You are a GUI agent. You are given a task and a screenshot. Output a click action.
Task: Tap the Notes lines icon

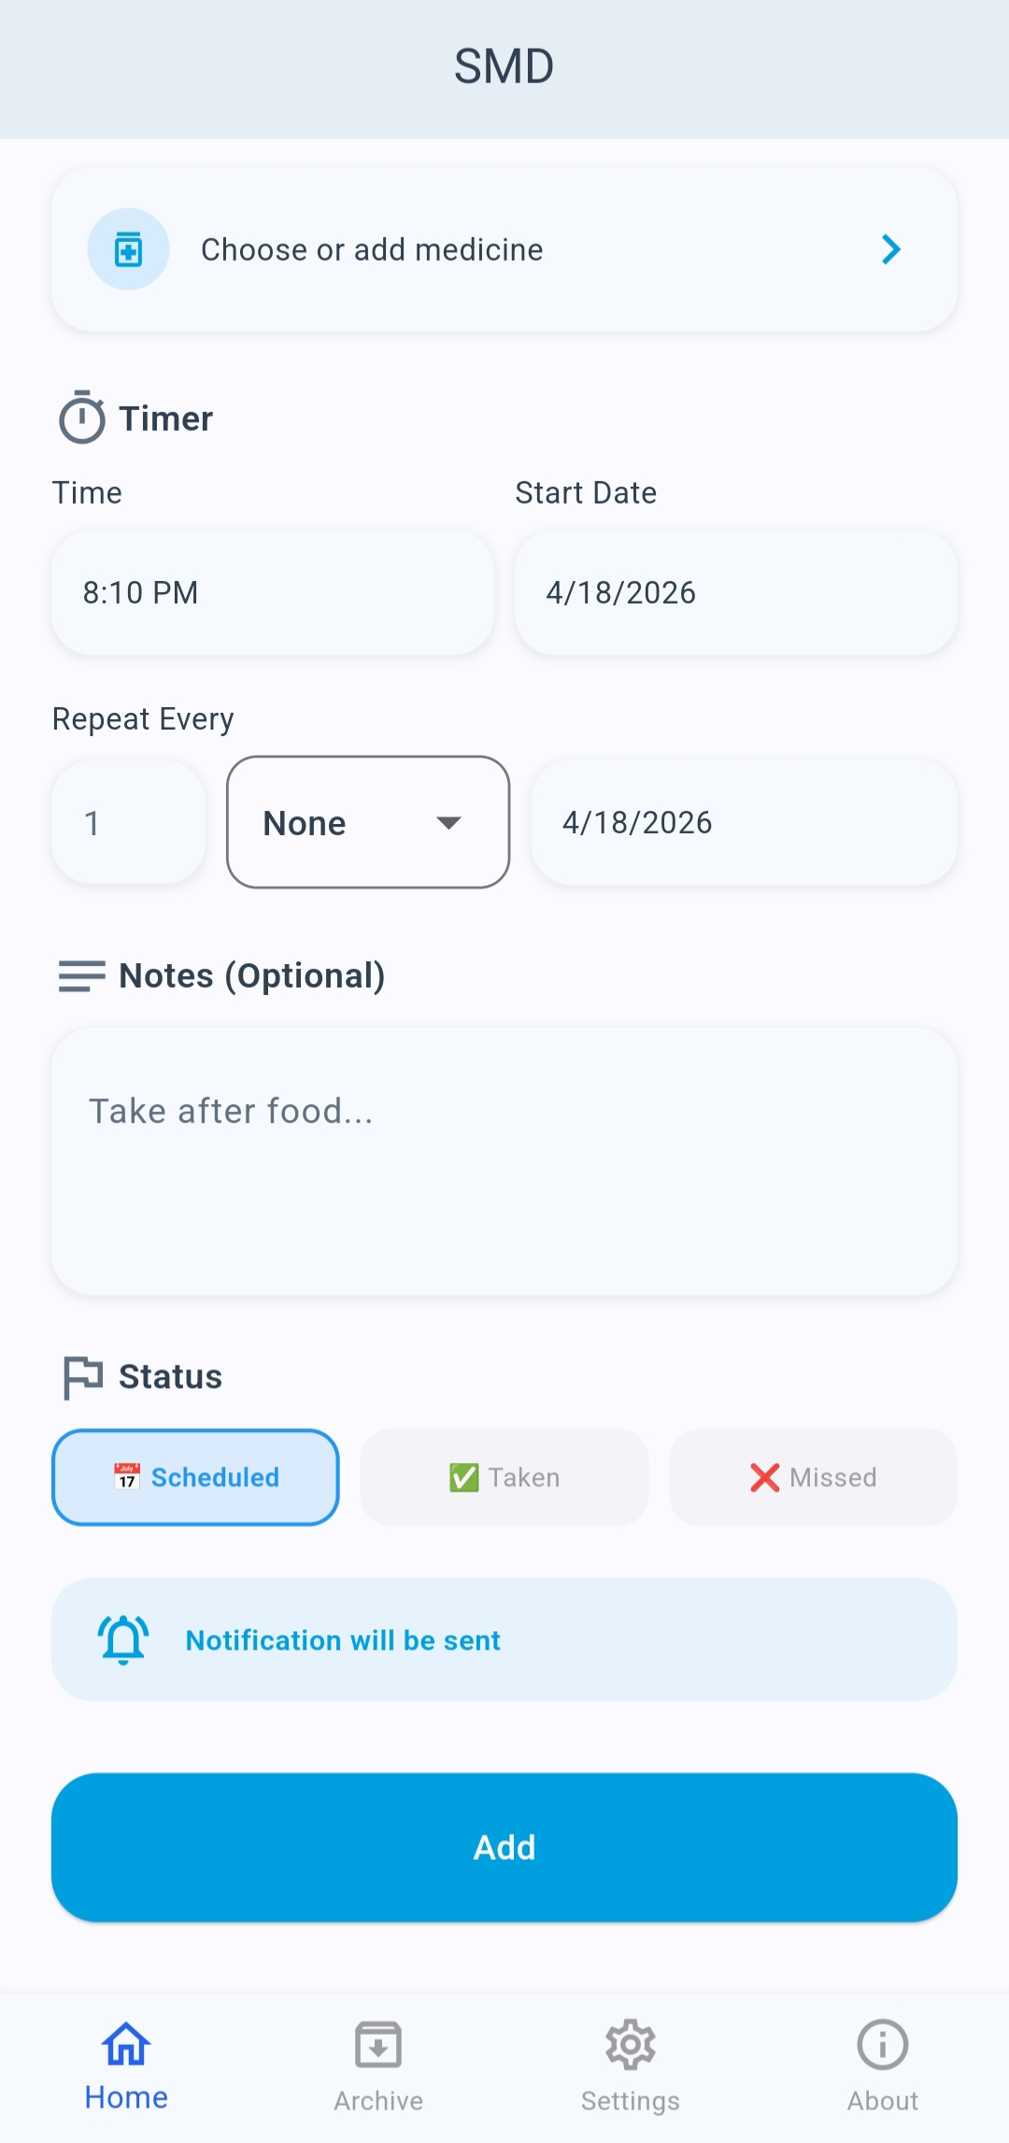coord(82,976)
